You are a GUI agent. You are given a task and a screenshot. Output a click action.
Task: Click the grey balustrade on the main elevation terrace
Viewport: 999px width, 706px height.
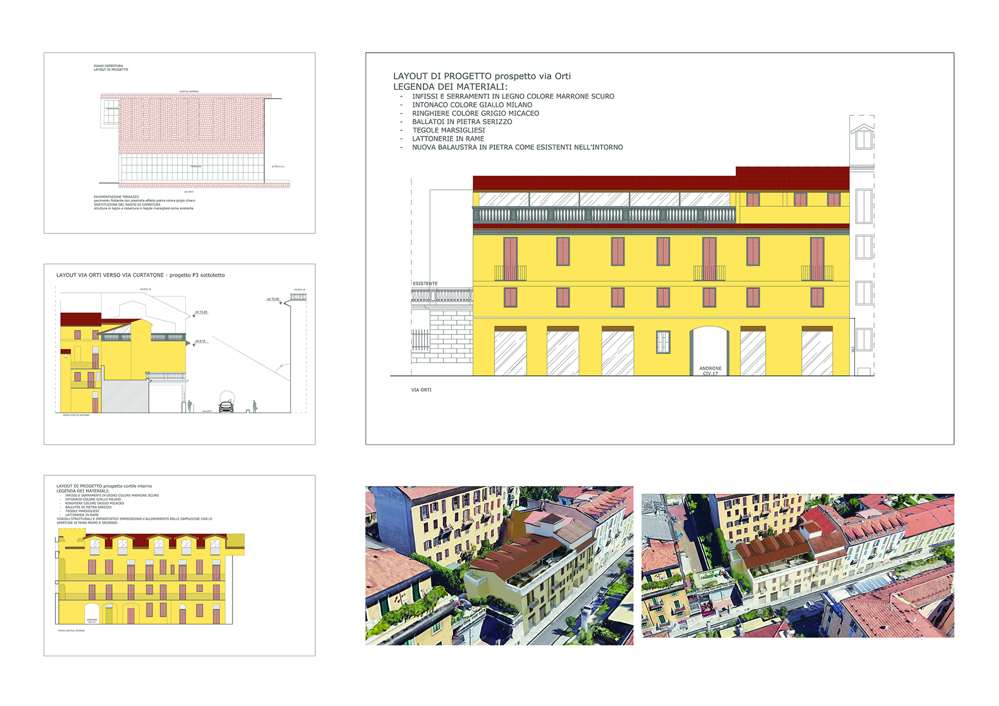point(604,215)
